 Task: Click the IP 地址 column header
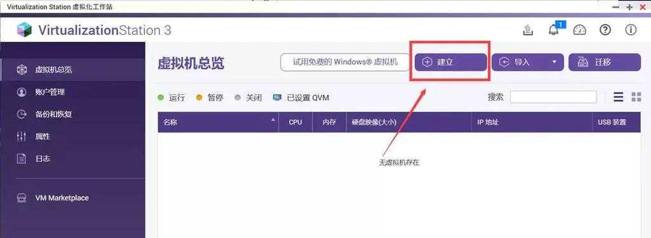532,122
